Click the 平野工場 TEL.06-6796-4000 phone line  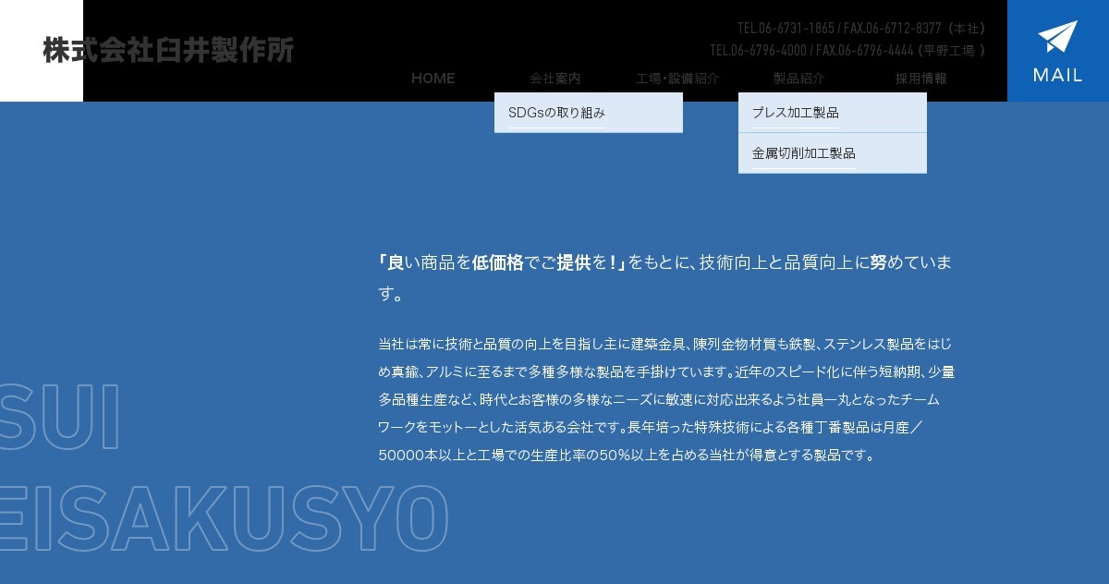click(x=847, y=50)
